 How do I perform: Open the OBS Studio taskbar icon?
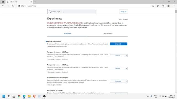point(45,96)
